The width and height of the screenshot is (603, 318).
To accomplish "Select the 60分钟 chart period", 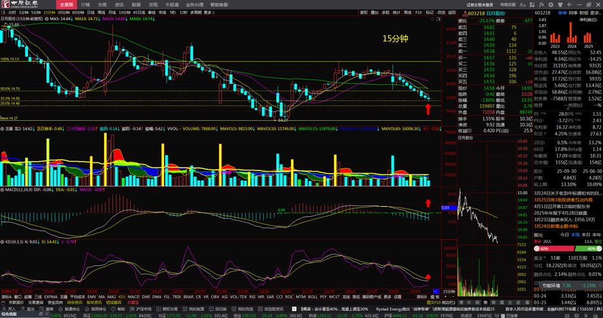I will coord(78,12).
